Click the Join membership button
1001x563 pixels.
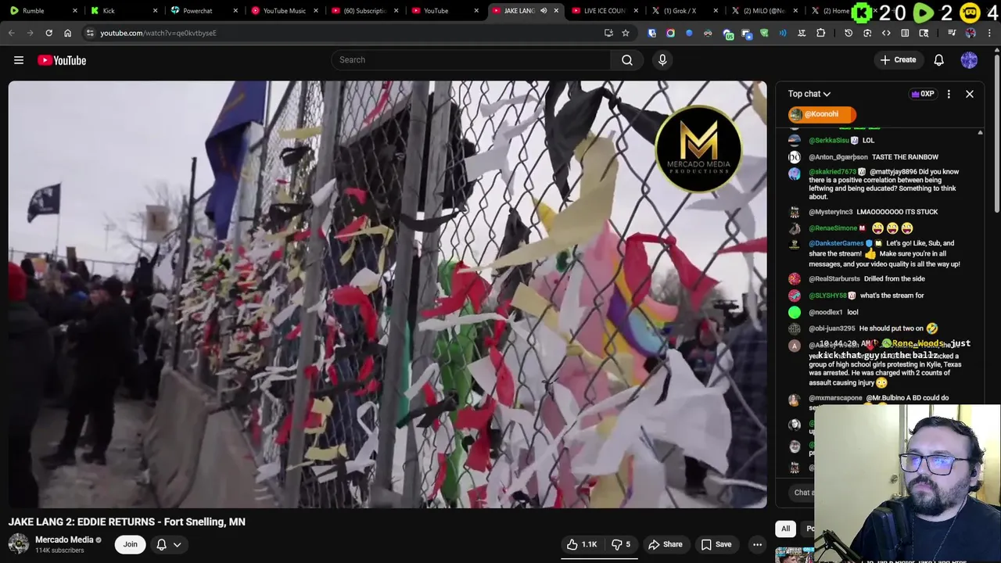point(130,544)
